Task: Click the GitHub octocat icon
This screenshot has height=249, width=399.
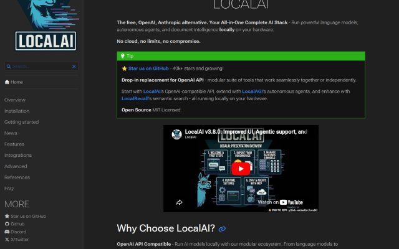Action: coord(7,224)
